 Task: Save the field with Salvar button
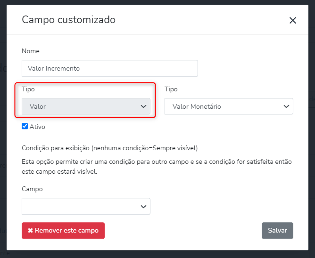(277, 231)
